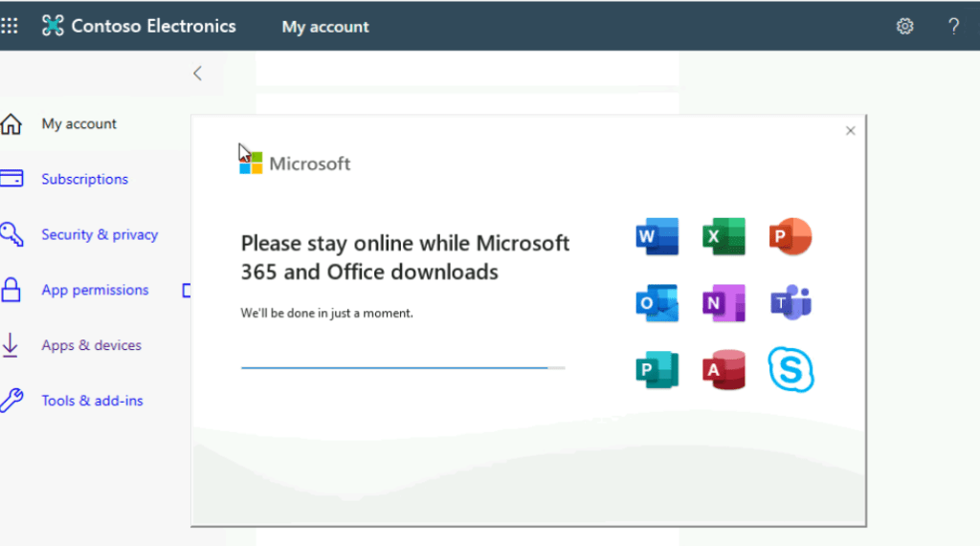Collapse the left navigation pane
The height and width of the screenshot is (546, 980).
click(197, 74)
